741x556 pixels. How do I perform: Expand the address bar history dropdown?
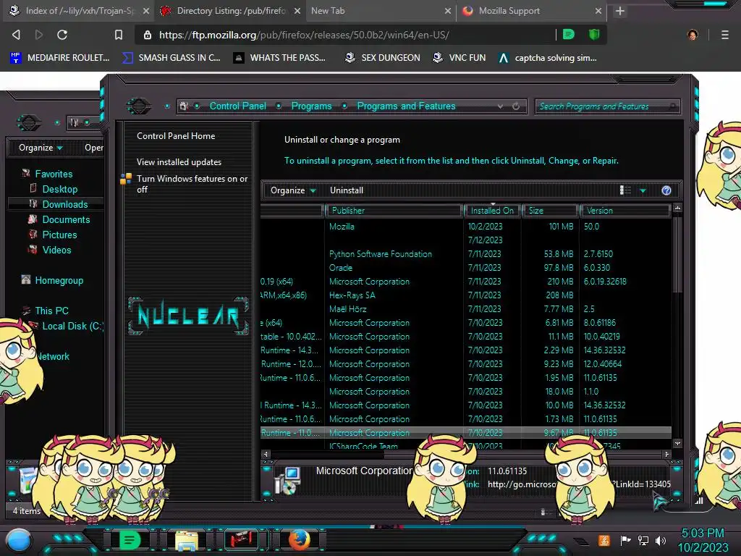[500, 106]
